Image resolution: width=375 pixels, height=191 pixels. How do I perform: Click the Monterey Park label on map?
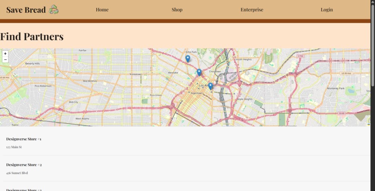click(x=336, y=88)
